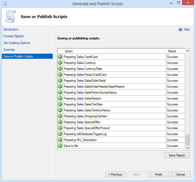Go back with the Previous button

(x=115, y=174)
